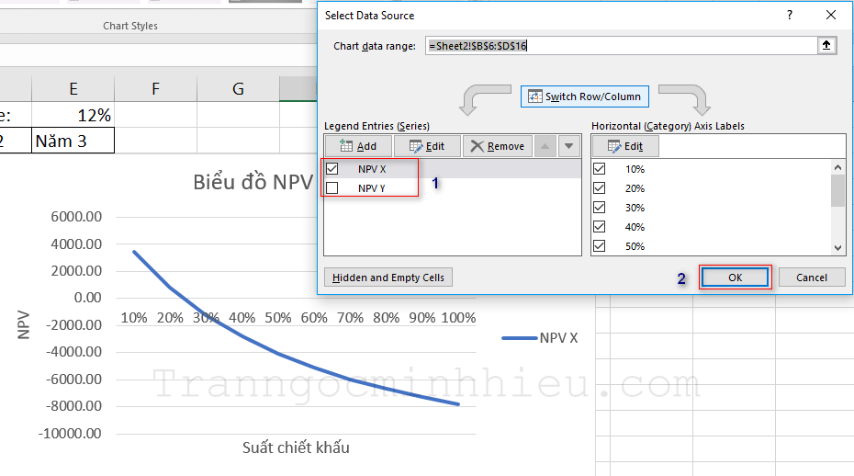Edit Horizontal Axis Labels
This screenshot has height=476, width=854.
tap(624, 146)
